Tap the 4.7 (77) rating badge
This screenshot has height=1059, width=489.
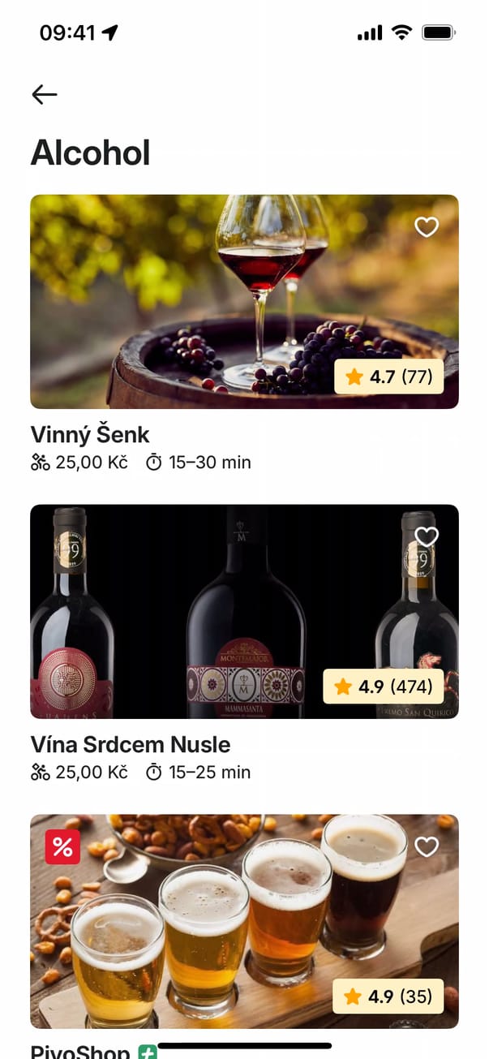click(389, 377)
